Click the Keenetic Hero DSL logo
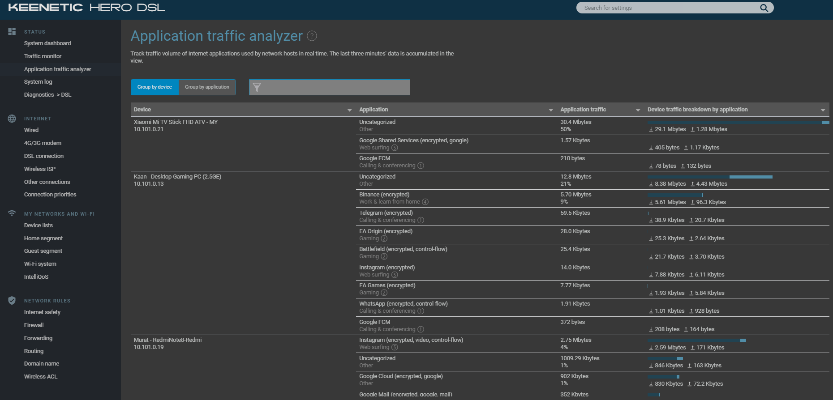 86,8
